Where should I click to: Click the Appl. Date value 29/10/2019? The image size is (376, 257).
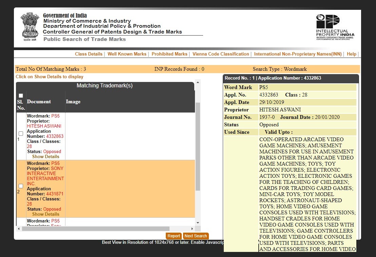pos(272,102)
